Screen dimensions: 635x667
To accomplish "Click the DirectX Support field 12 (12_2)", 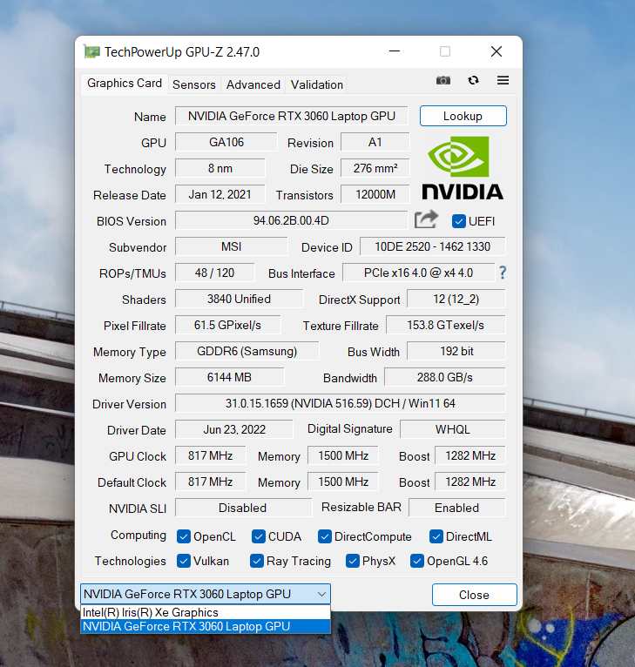I will 456,299.
